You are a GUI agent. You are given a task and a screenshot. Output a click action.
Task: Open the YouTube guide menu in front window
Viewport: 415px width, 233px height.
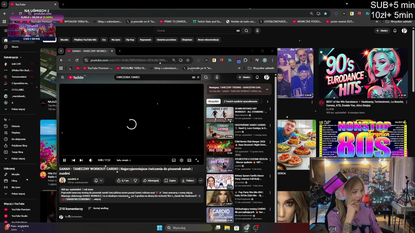click(x=63, y=77)
